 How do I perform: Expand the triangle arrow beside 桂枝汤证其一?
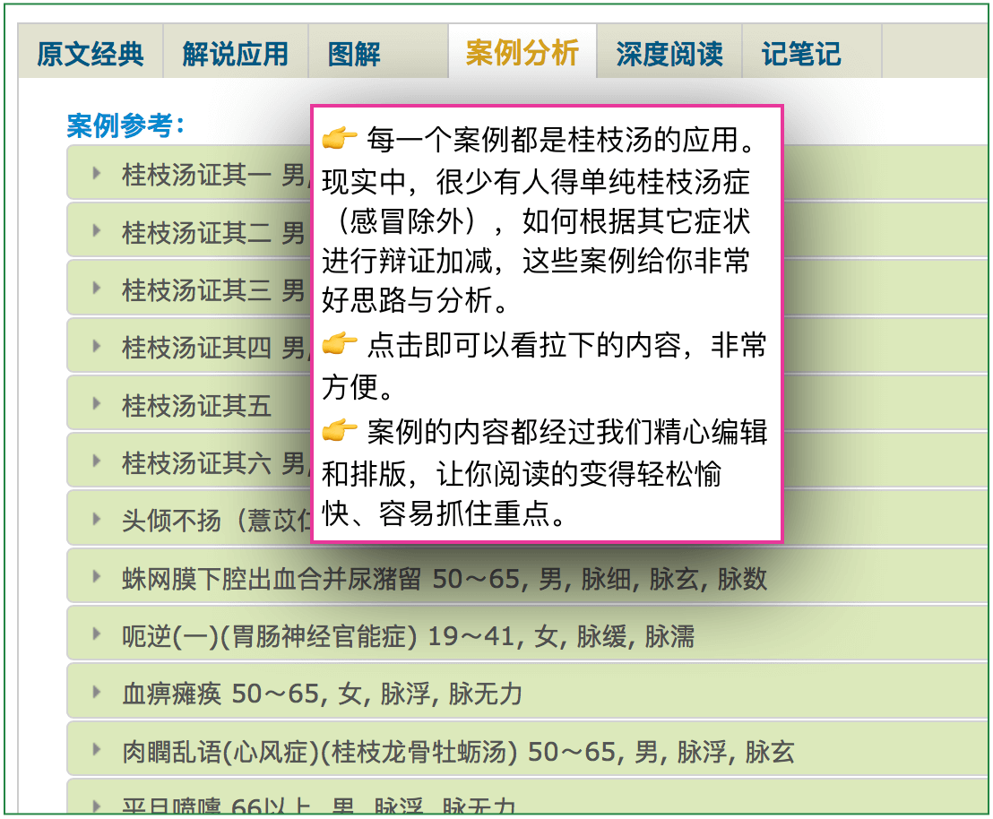tap(97, 173)
